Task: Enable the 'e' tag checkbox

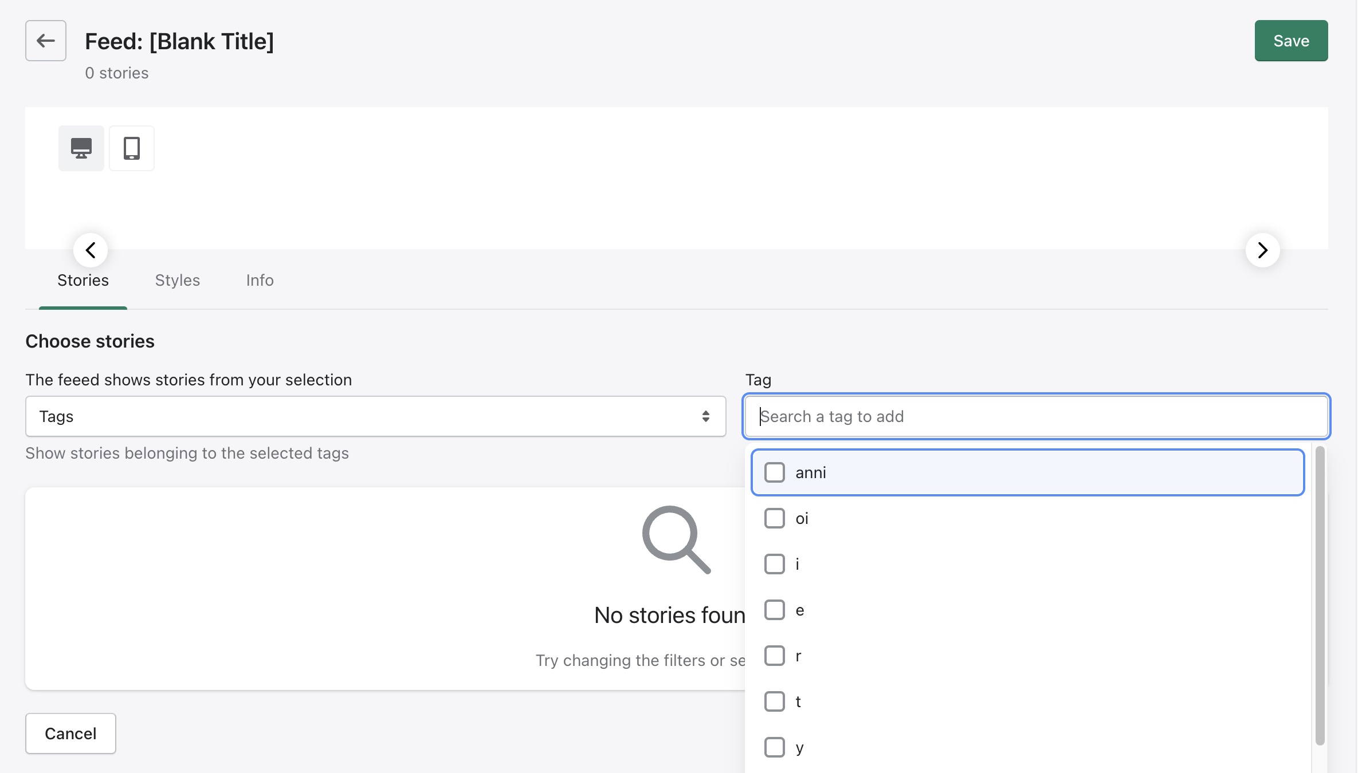Action: [775, 610]
